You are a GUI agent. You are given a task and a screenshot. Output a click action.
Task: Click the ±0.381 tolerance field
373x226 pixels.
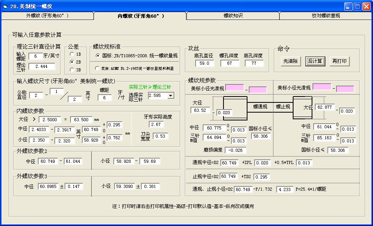tap(150, 186)
